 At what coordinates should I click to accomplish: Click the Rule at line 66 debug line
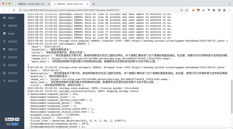[100, 23]
